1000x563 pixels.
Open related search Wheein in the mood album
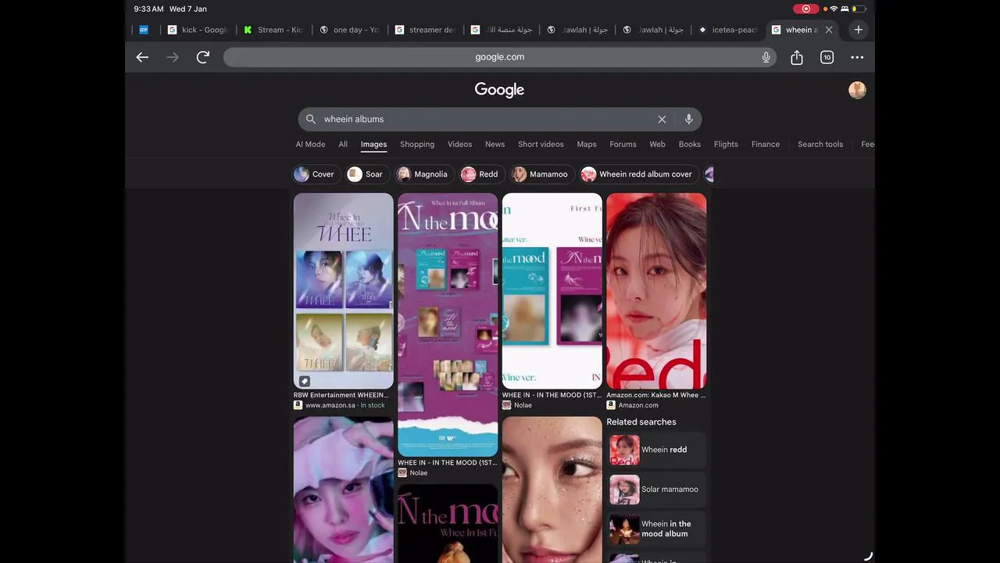(656, 529)
